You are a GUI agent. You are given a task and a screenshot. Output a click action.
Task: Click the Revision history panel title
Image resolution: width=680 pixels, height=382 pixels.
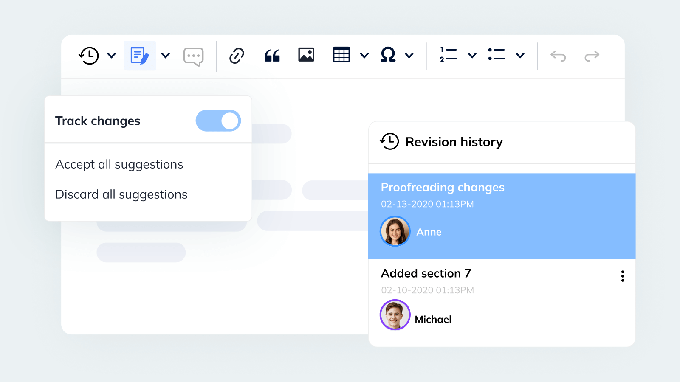coord(454,142)
